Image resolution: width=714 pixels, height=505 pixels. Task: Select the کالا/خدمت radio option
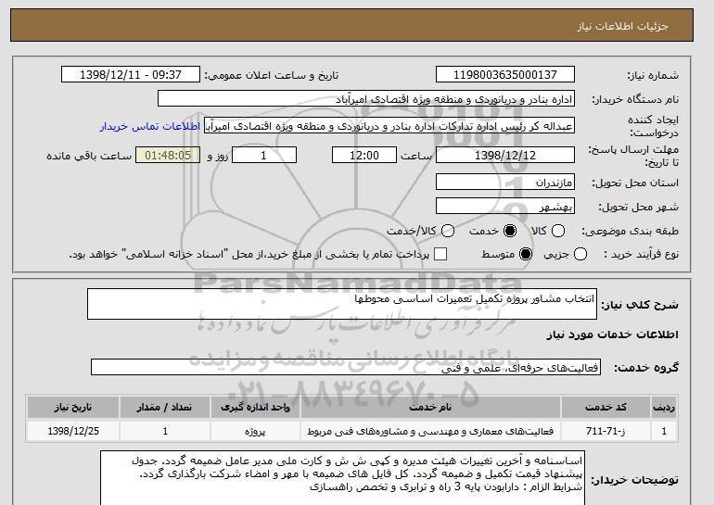click(448, 231)
